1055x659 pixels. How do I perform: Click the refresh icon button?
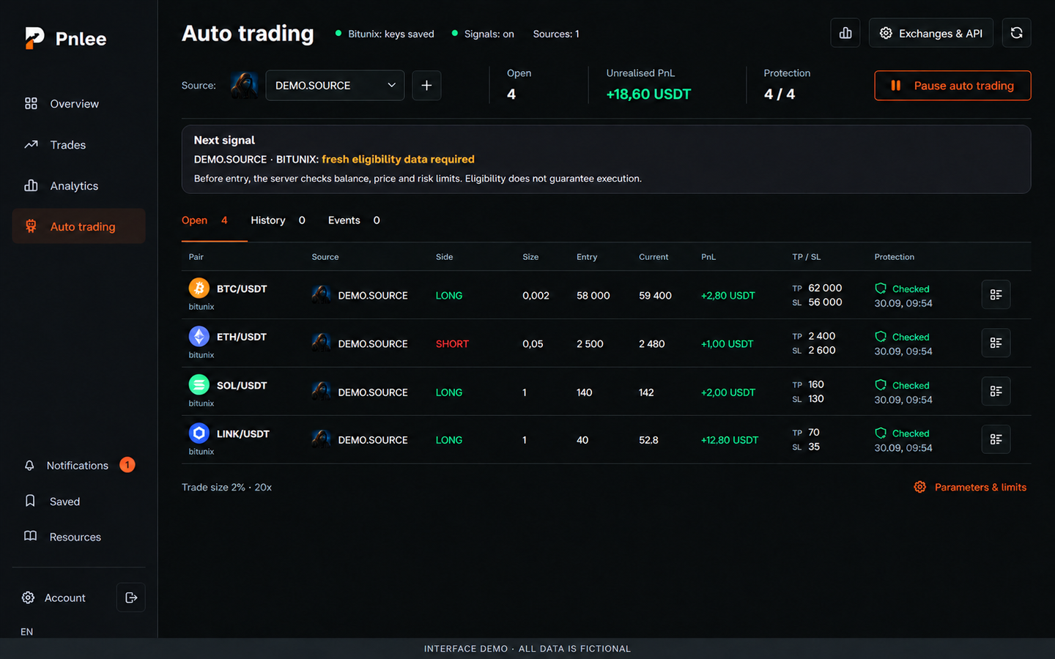coord(1016,33)
